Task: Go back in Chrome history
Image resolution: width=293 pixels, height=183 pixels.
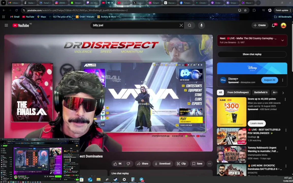Action: [4, 10]
